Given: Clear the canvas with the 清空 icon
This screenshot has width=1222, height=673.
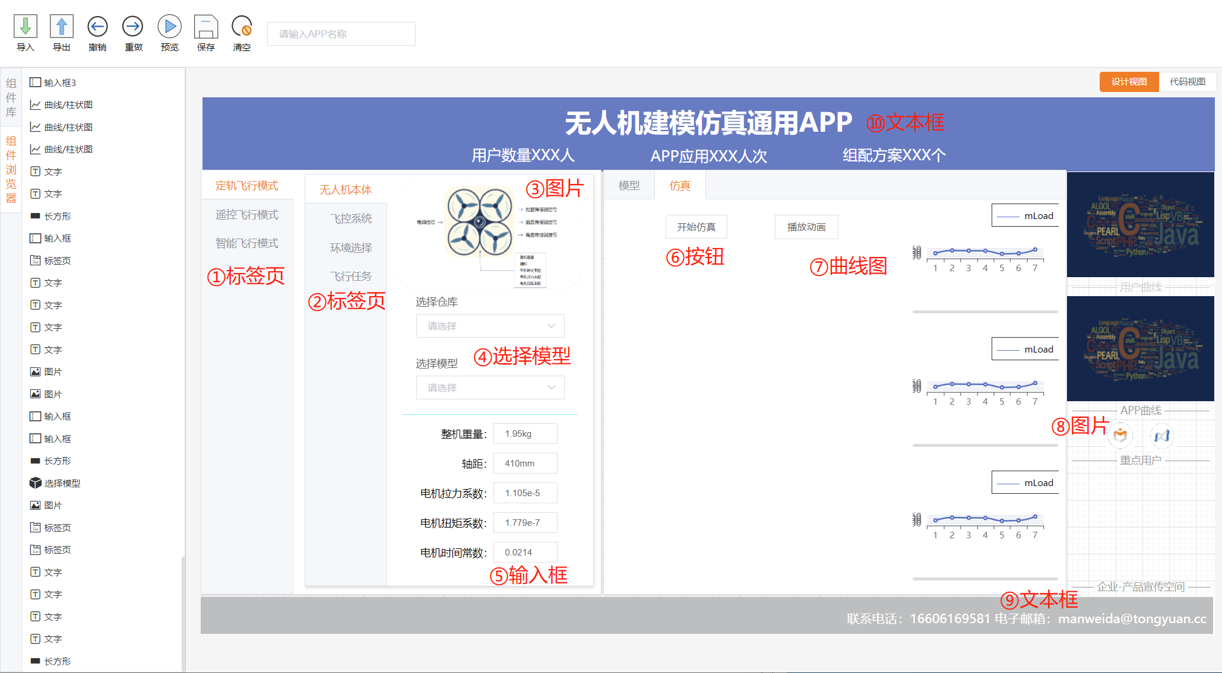Looking at the screenshot, I should pos(242,27).
